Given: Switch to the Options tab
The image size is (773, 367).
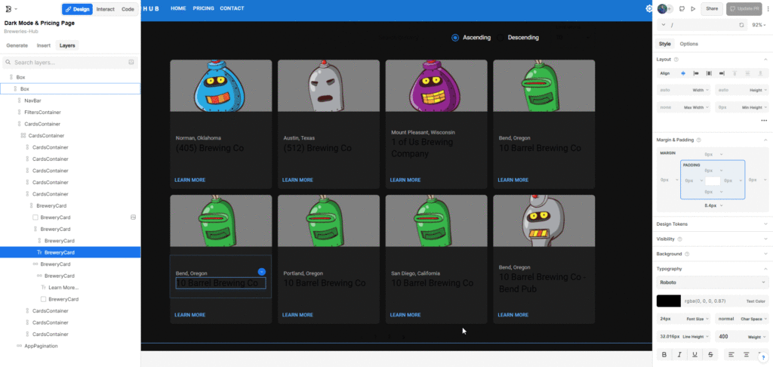Looking at the screenshot, I should click(x=688, y=44).
